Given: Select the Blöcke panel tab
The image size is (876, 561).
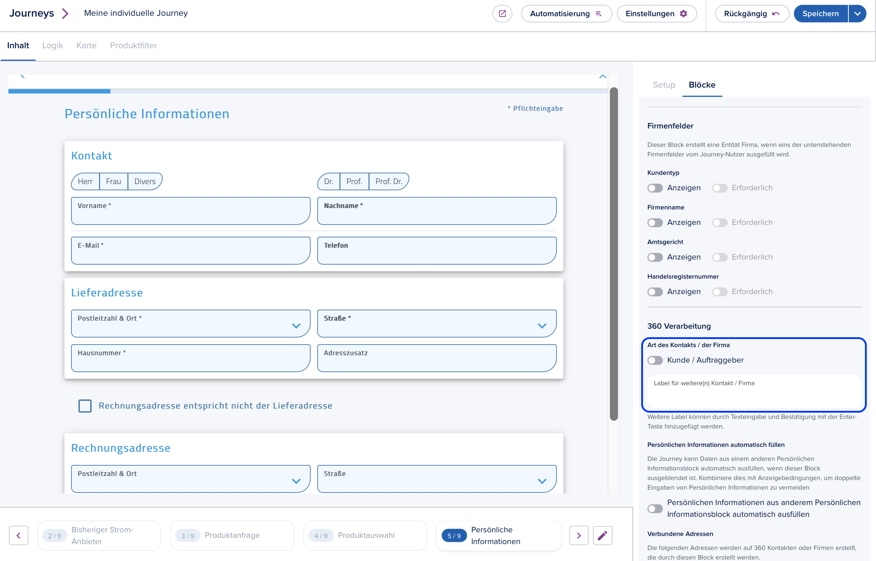Looking at the screenshot, I should [702, 85].
